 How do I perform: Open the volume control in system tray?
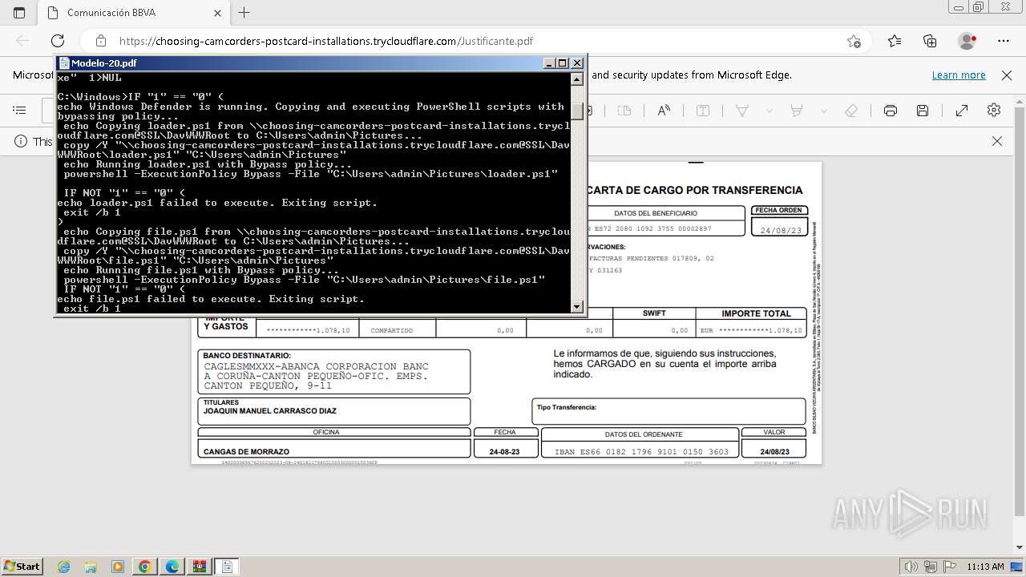click(911, 567)
